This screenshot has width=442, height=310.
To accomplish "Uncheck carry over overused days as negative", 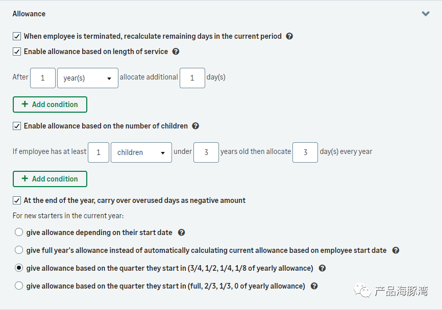I will click(x=17, y=200).
